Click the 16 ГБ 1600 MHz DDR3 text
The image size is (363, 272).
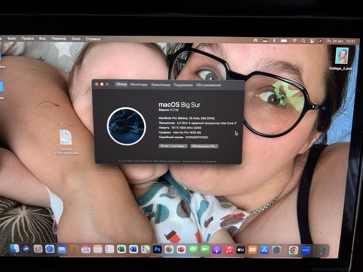pyautogui.click(x=186, y=128)
